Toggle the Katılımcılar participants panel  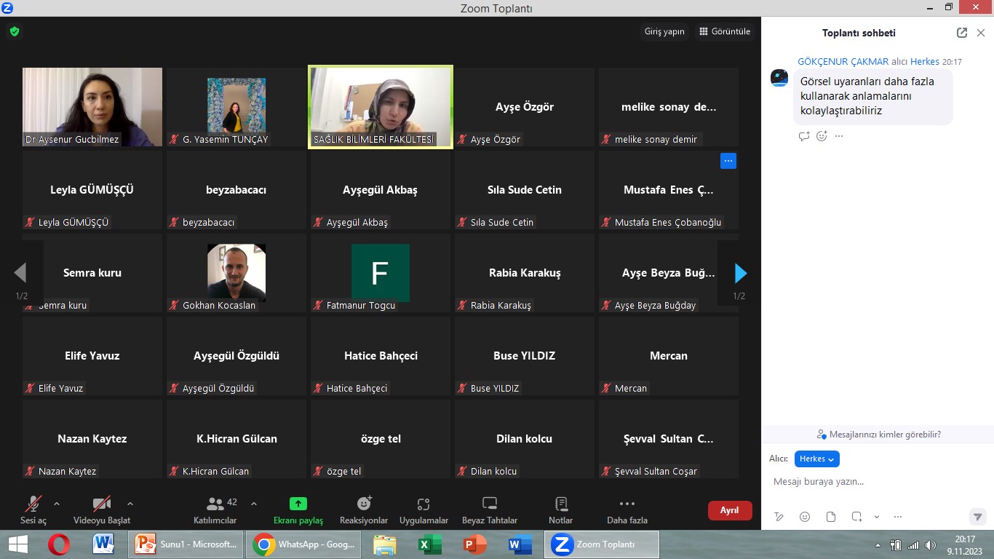[x=215, y=504]
